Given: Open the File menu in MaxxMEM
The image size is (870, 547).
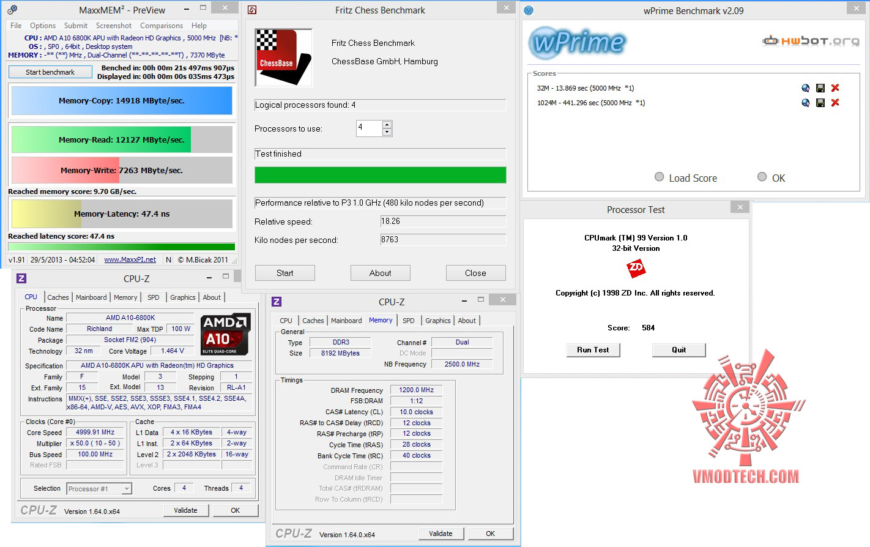Looking at the screenshot, I should tap(16, 26).
